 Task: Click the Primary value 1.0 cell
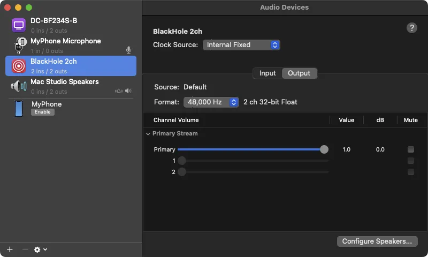[x=346, y=149]
